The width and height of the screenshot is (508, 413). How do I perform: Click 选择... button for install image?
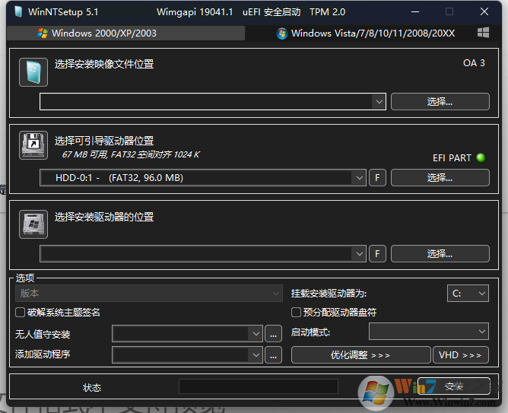click(x=440, y=102)
